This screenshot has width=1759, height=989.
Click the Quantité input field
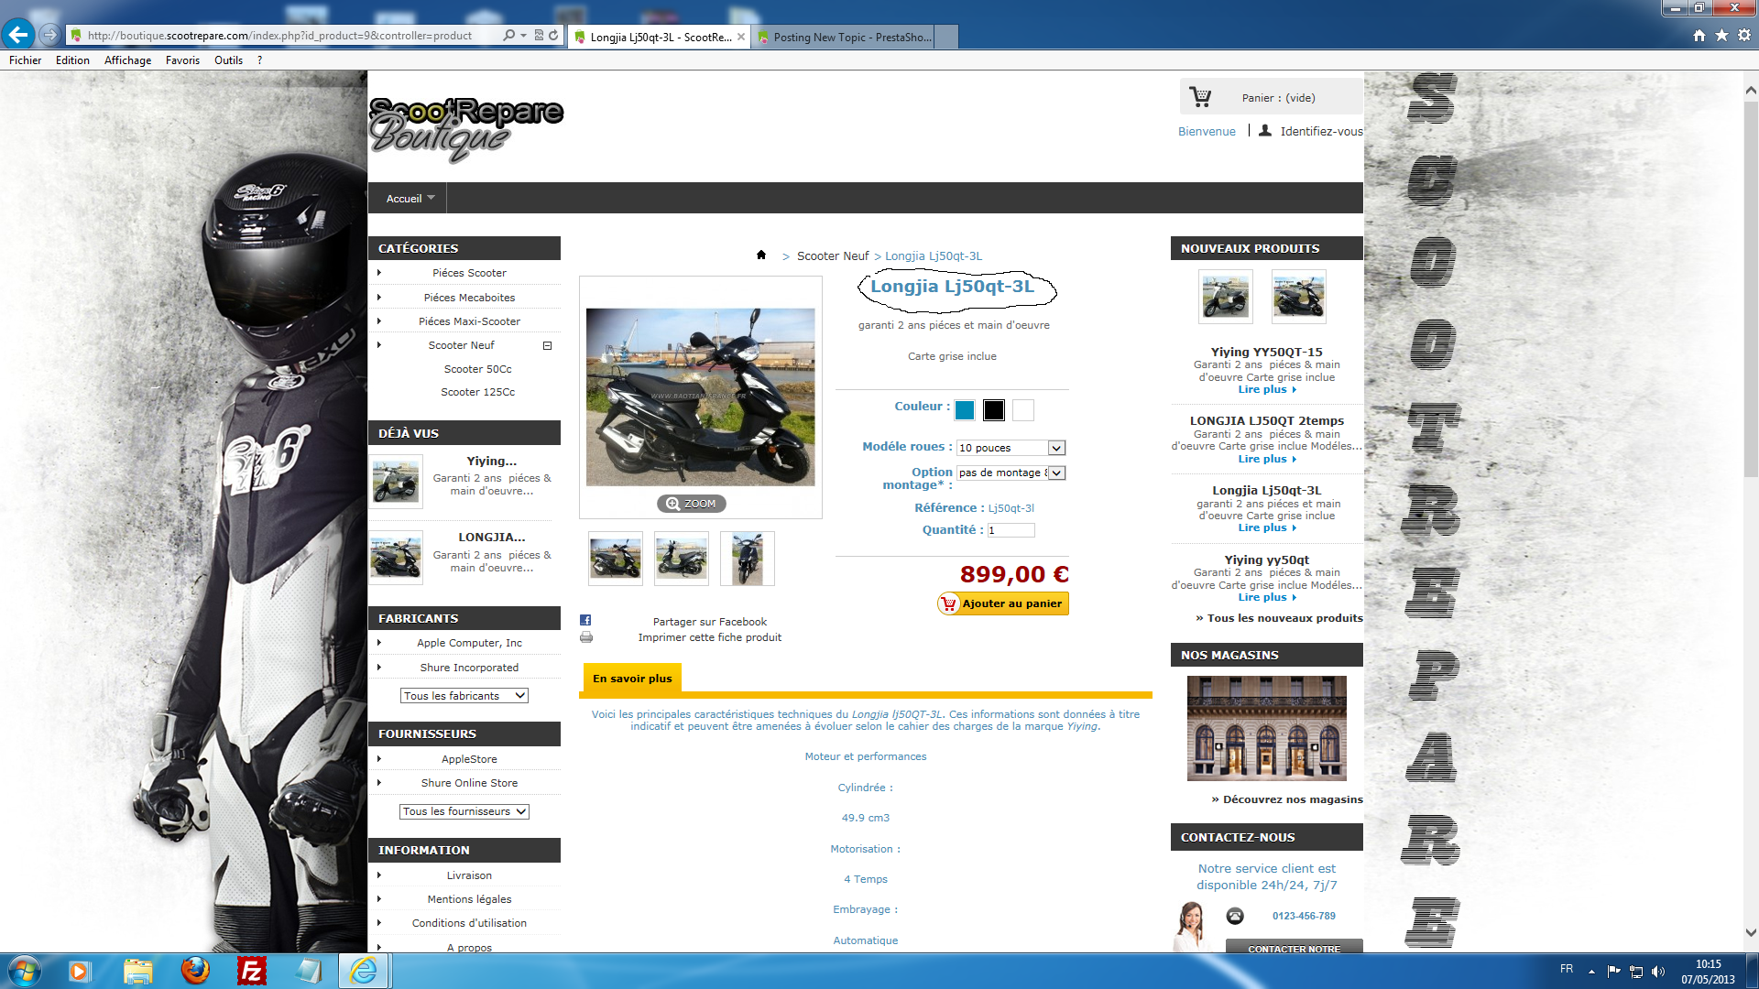point(1011,530)
